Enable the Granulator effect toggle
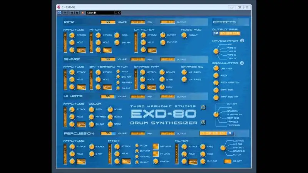The width and height of the screenshot is (308, 173). 242,63
